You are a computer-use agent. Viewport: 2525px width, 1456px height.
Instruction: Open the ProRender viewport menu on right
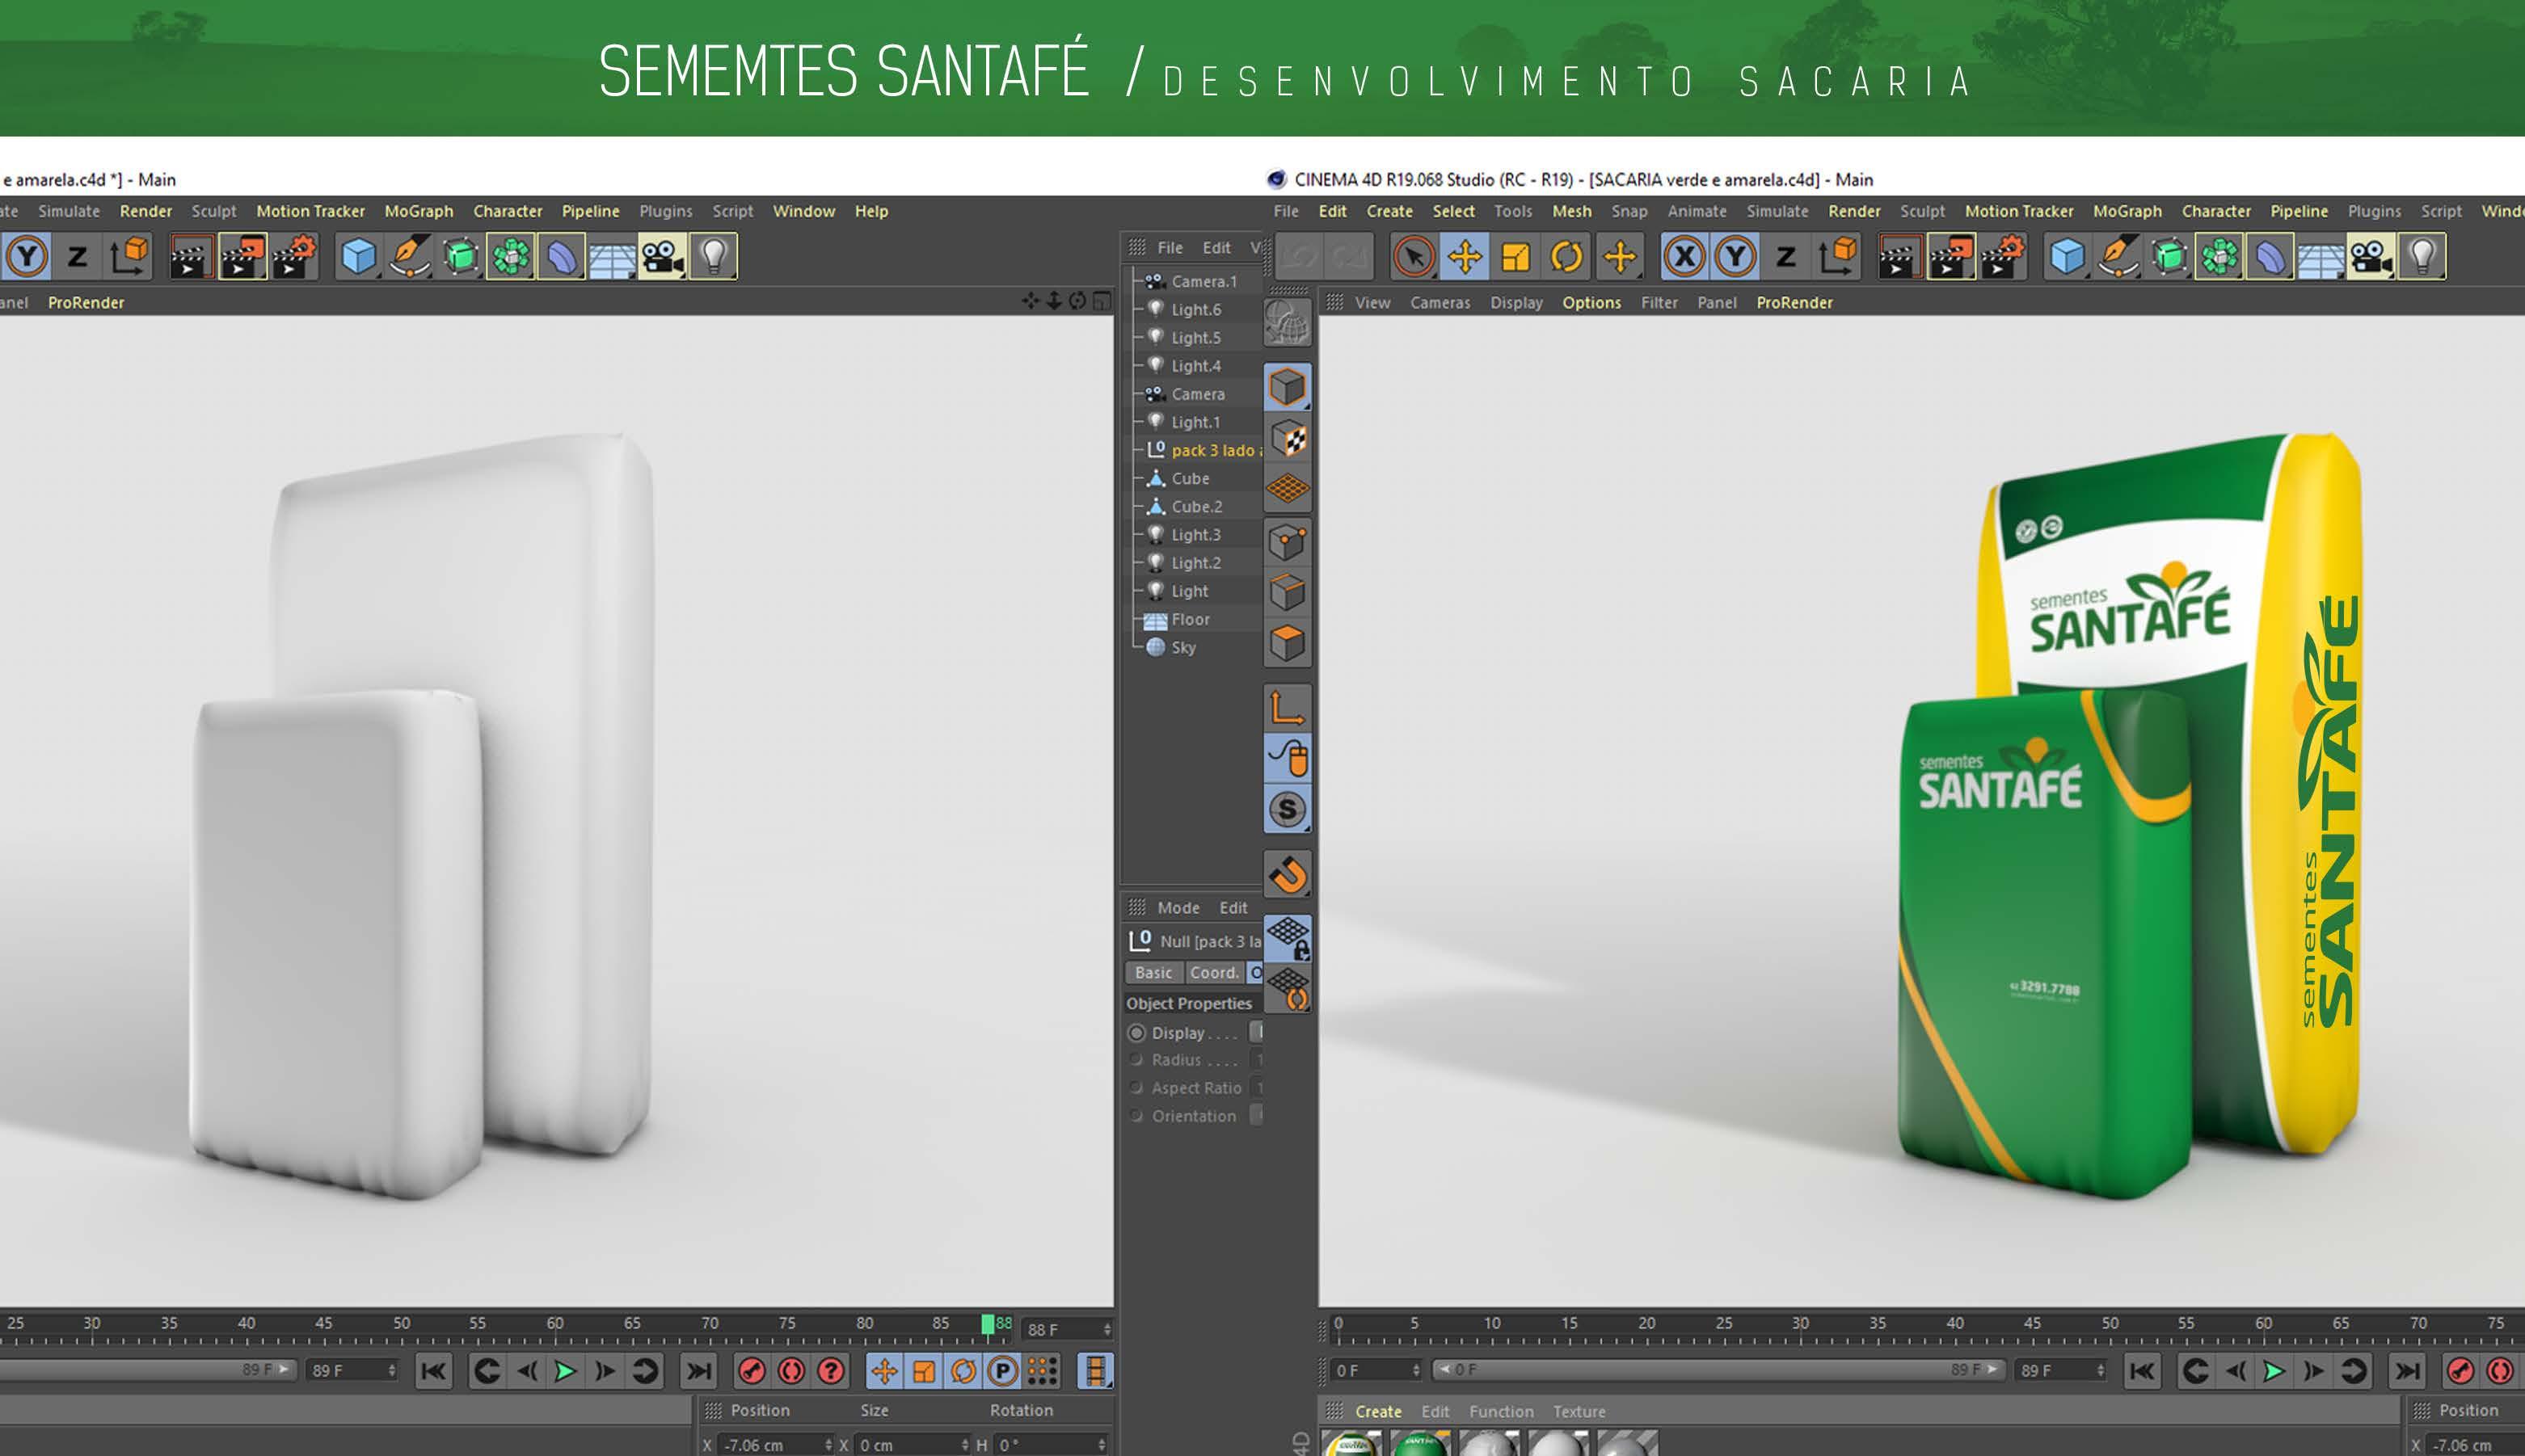click(1794, 303)
